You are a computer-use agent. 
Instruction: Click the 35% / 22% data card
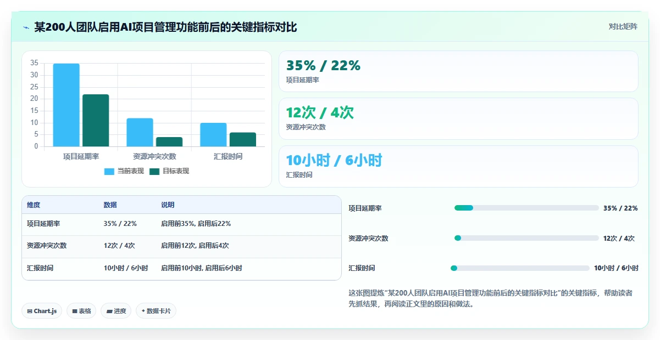458,71
